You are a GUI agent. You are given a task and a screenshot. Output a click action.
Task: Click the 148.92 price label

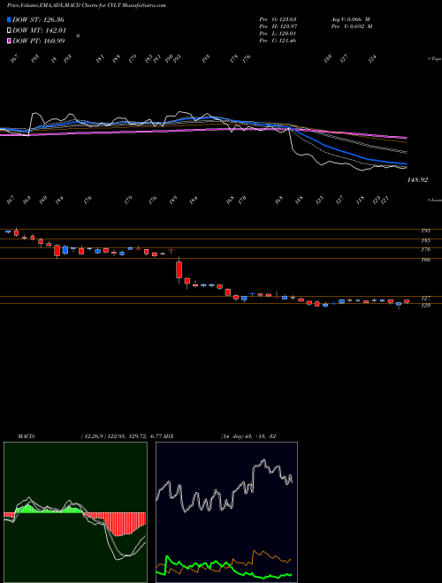pos(417,179)
